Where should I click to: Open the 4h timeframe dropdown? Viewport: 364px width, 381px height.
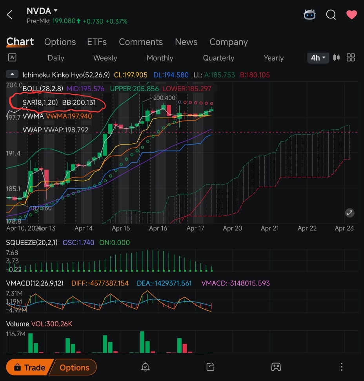click(318, 58)
